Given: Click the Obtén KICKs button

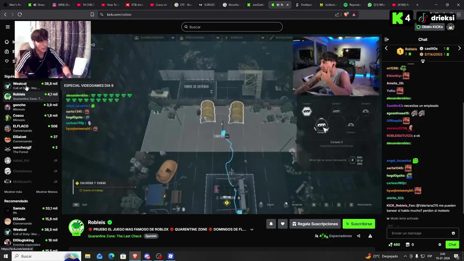Looking at the screenshot, I should [x=430, y=27].
